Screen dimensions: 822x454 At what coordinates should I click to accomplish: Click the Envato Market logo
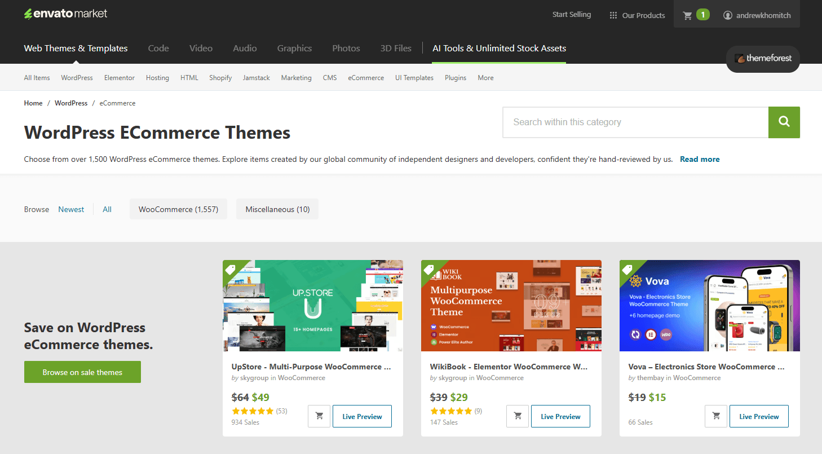tap(65, 13)
